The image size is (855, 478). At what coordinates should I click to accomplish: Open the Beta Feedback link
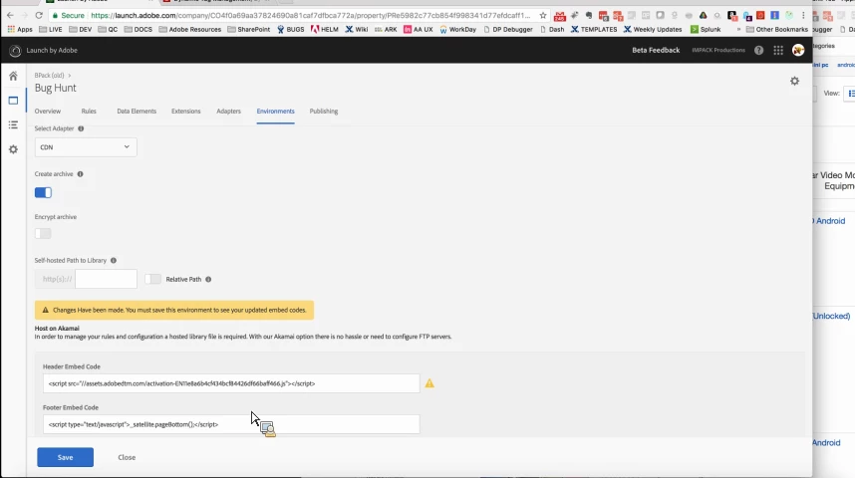656,50
